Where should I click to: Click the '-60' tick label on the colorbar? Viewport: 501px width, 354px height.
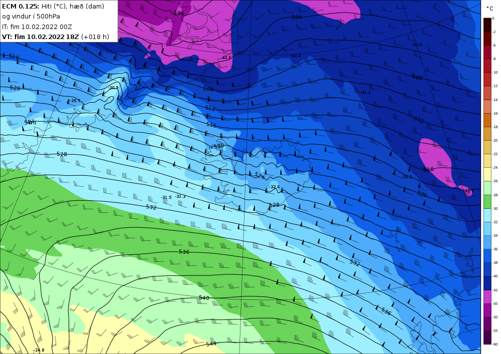495,344
